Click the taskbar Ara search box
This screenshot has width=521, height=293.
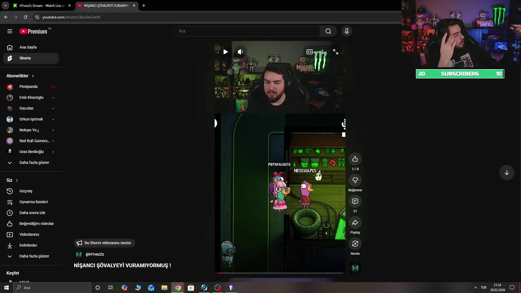click(52, 288)
